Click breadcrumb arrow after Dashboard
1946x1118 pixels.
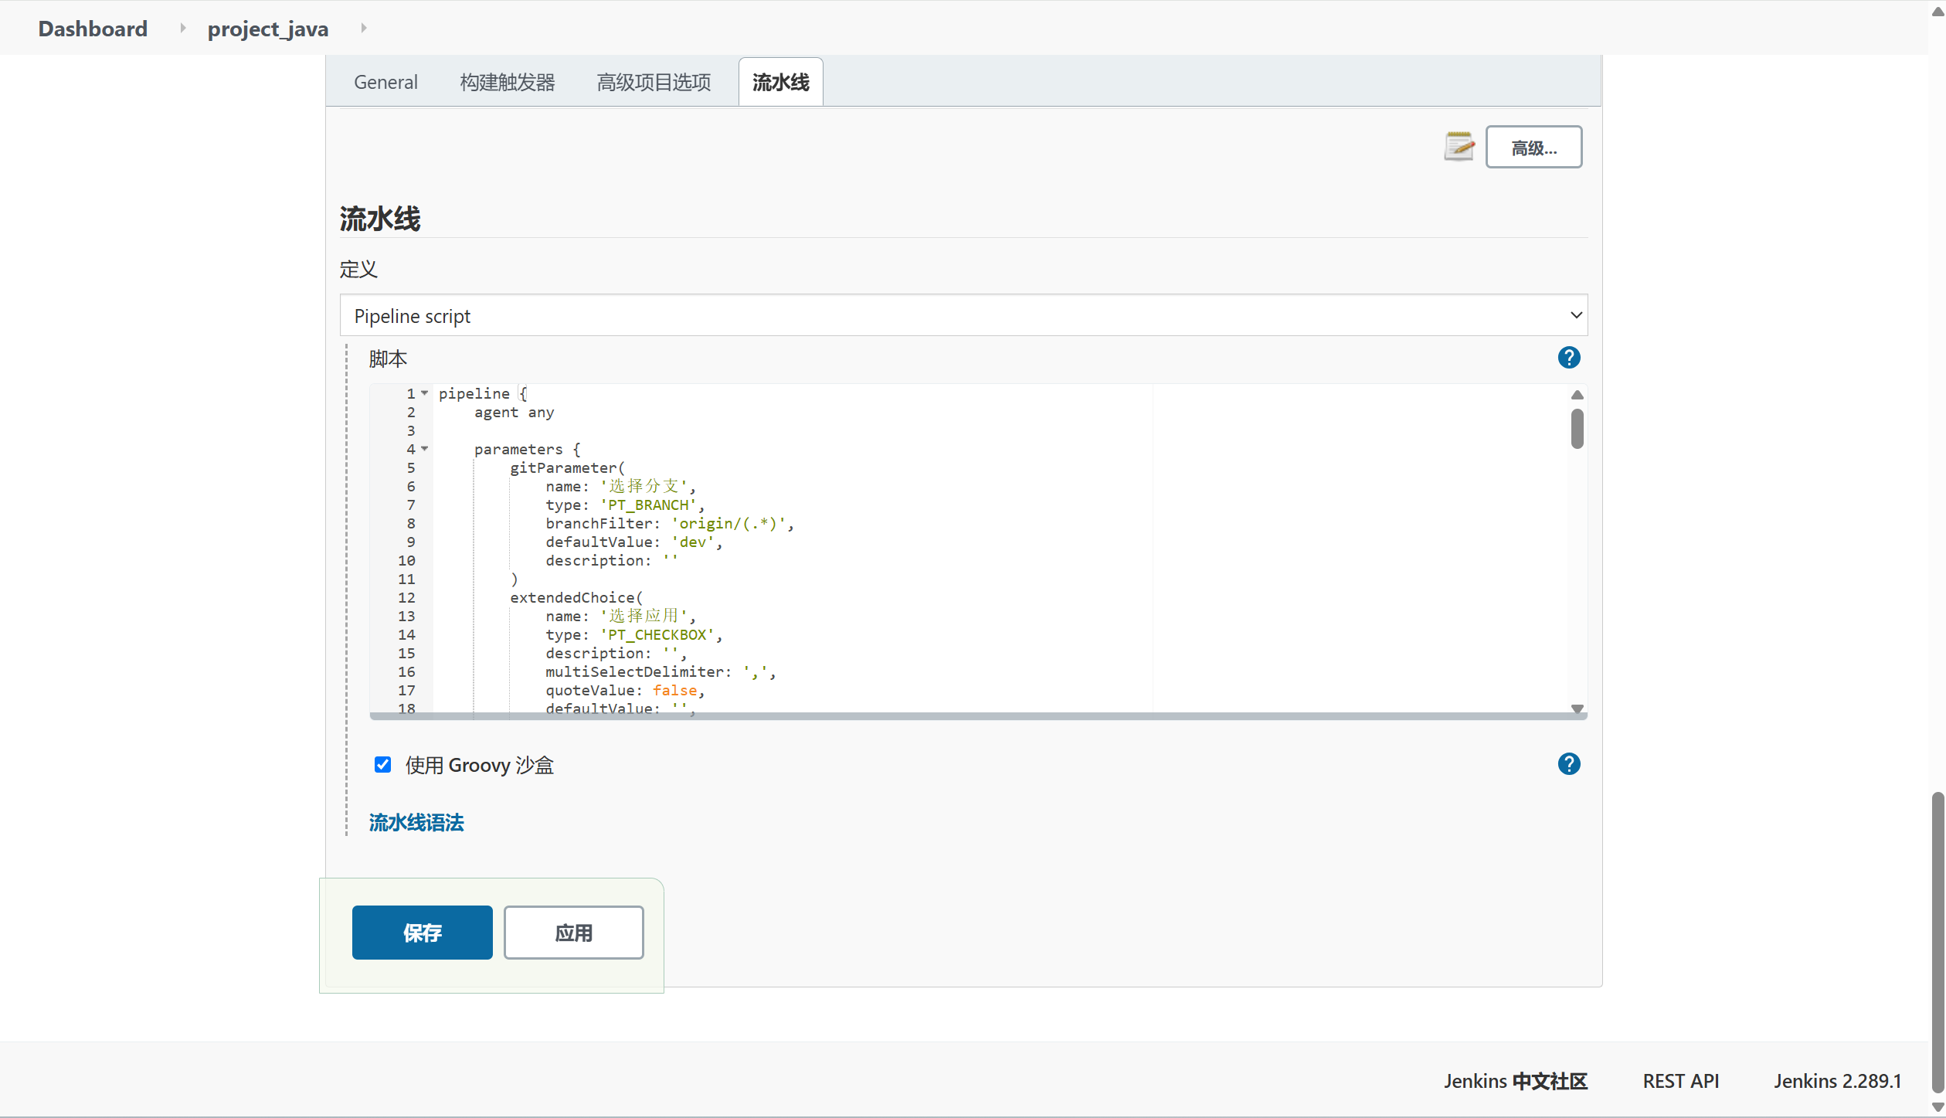[x=183, y=29]
